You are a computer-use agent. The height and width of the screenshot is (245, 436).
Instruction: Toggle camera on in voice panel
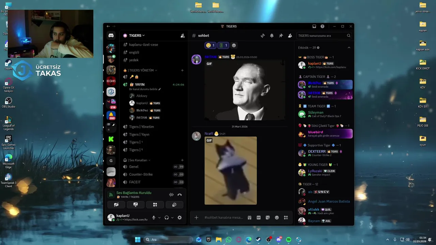tap(116, 205)
